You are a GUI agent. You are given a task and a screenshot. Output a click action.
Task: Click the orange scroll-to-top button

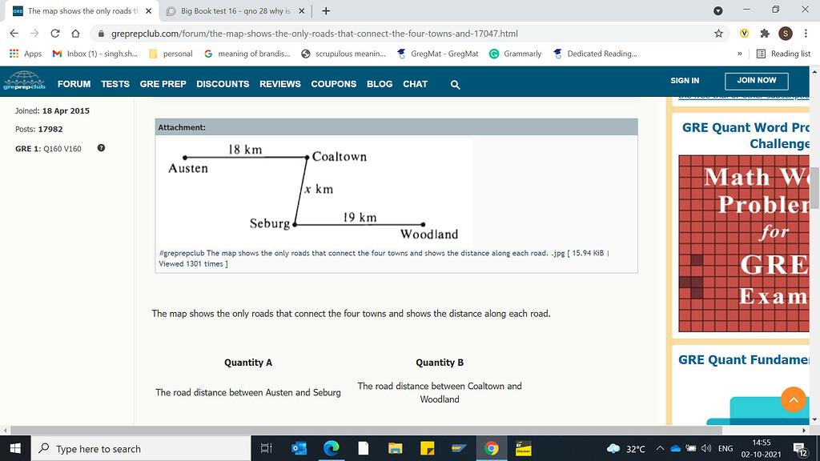pyautogui.click(x=794, y=399)
